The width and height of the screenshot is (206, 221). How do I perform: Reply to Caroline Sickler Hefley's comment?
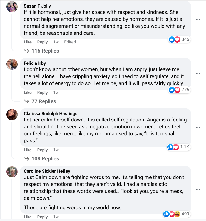[x=43, y=217]
